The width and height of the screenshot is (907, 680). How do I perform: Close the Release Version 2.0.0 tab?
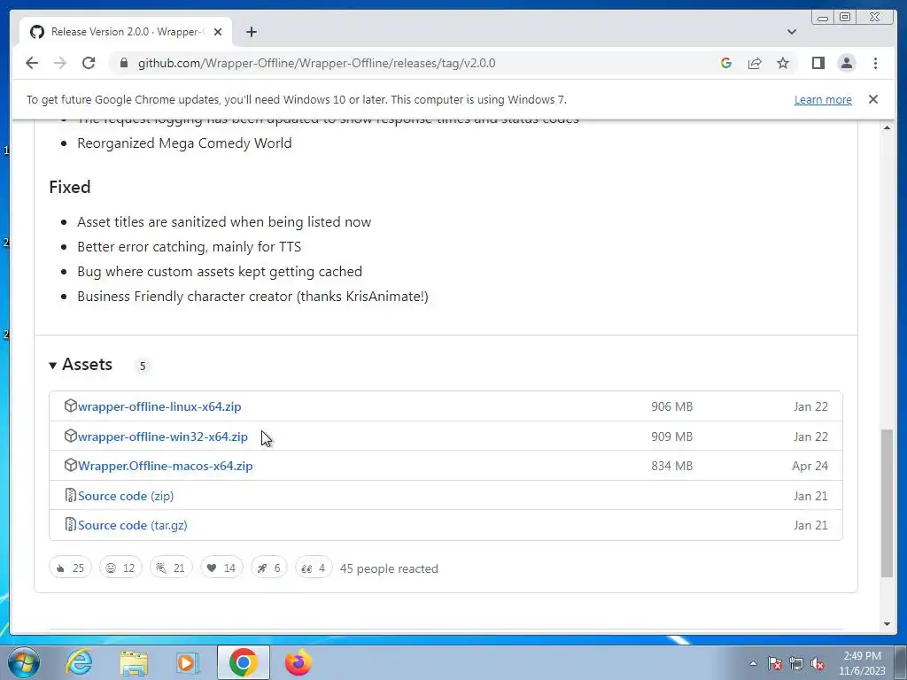(x=218, y=32)
